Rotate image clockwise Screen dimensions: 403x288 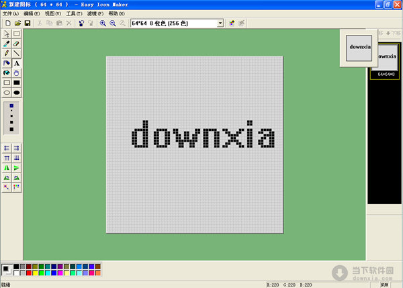[16, 177]
